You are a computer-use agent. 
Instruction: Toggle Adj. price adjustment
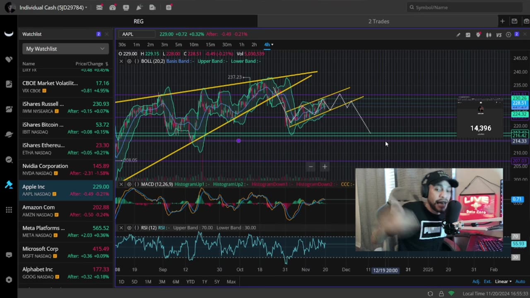[x=476, y=281]
